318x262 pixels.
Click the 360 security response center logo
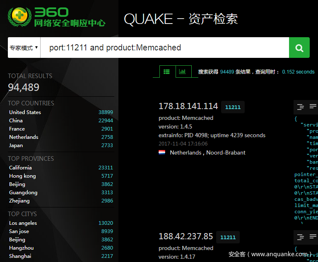[x=57, y=17]
